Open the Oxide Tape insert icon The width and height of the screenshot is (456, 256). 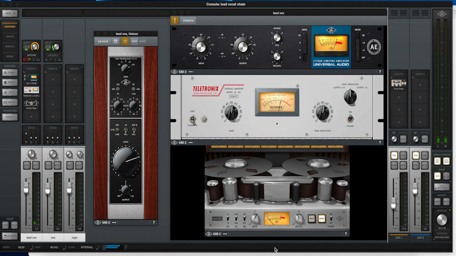click(x=31, y=103)
